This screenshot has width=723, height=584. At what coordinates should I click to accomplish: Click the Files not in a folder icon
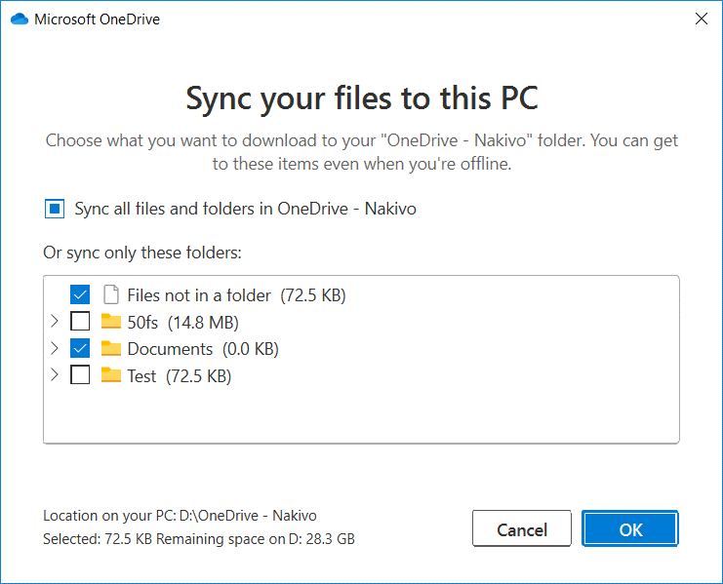(110, 294)
